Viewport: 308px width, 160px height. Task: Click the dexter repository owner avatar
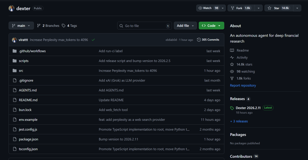[x=11, y=8]
